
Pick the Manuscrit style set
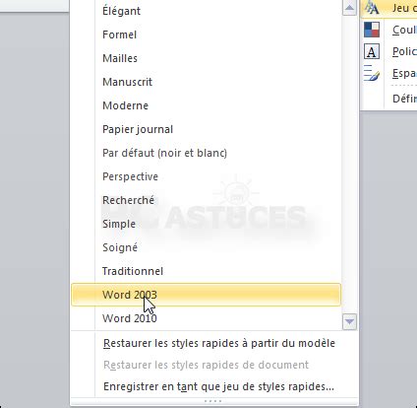tap(206, 82)
